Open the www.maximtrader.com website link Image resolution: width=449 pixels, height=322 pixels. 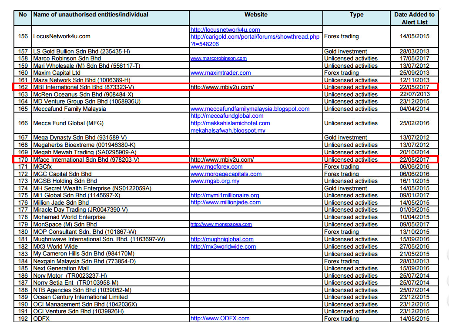[x=221, y=73]
